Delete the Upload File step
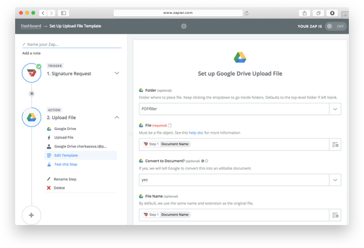 pyautogui.click(x=59, y=188)
